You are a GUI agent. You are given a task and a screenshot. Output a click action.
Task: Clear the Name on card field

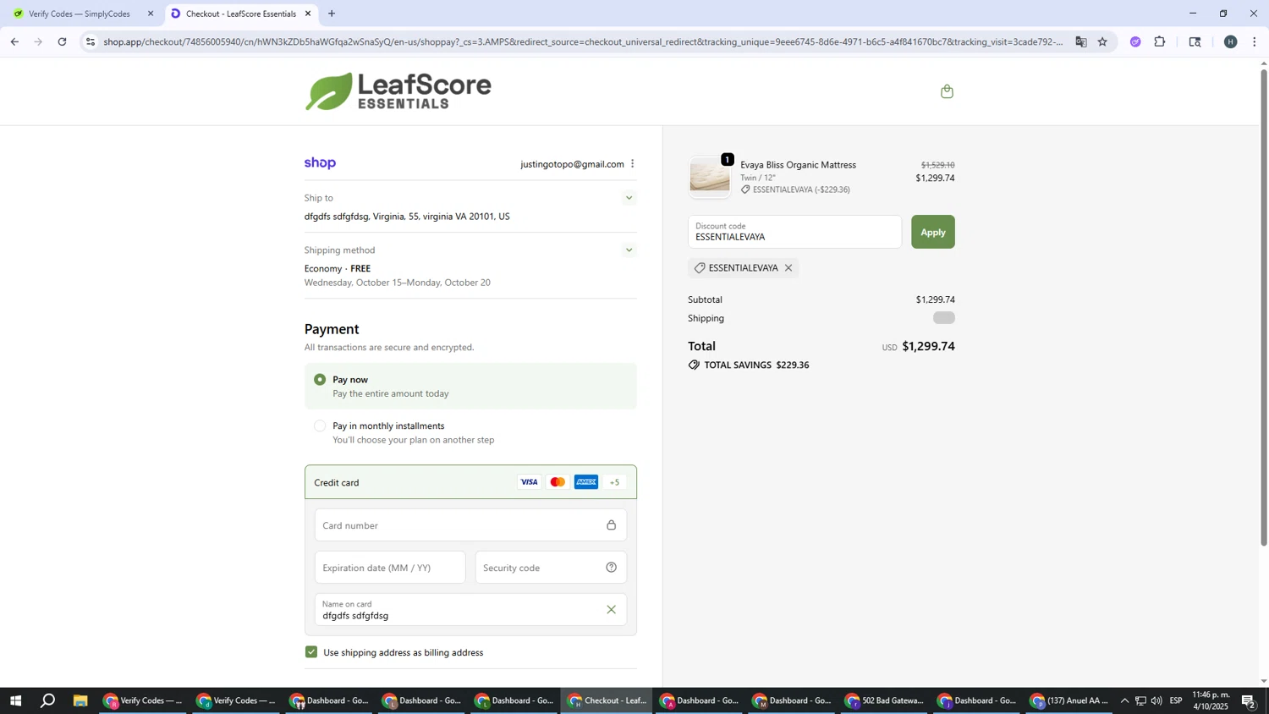(x=611, y=610)
